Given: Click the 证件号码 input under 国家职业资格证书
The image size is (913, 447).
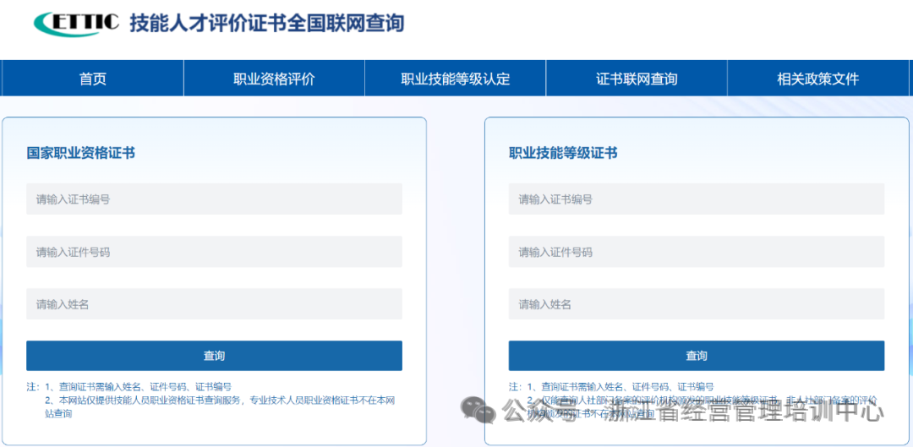Looking at the screenshot, I should pyautogui.click(x=214, y=252).
